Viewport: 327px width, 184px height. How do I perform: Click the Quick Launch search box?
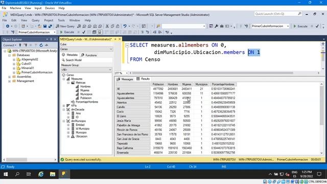278,14
